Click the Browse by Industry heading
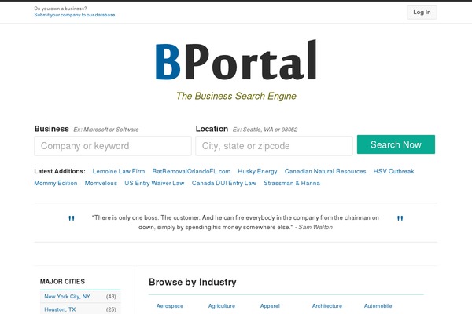Image resolution: width=472 pixels, height=314 pixels. click(193, 282)
